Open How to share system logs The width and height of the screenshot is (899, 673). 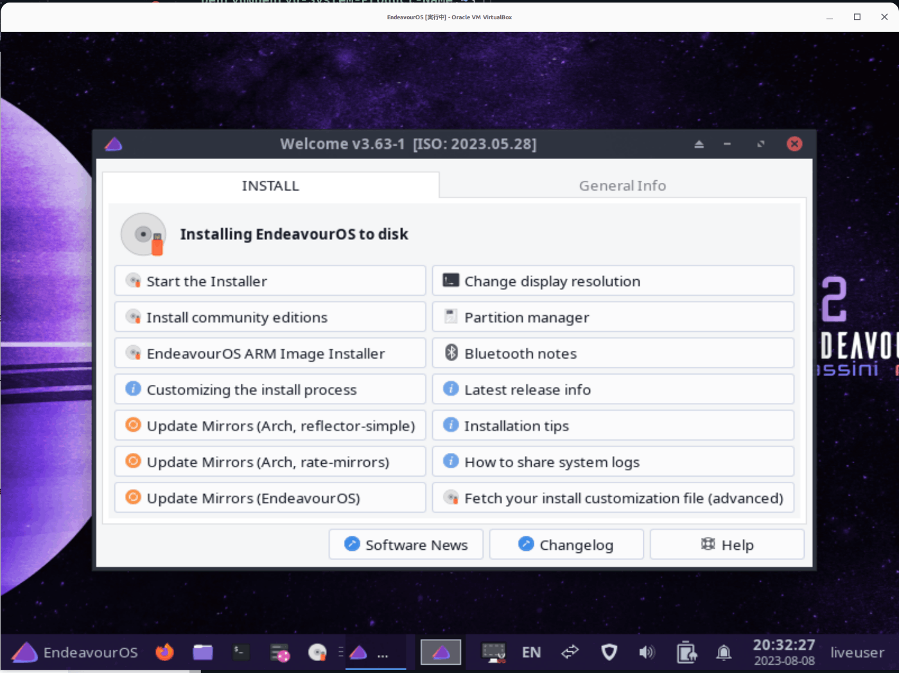point(613,462)
